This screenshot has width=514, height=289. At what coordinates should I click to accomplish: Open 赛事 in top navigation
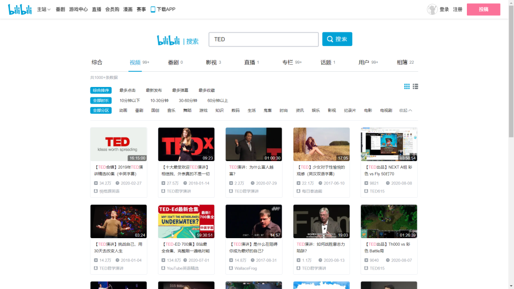tap(141, 10)
